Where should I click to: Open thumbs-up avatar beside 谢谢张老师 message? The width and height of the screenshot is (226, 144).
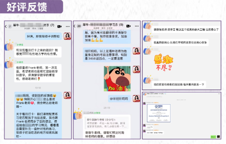coord(147,26)
